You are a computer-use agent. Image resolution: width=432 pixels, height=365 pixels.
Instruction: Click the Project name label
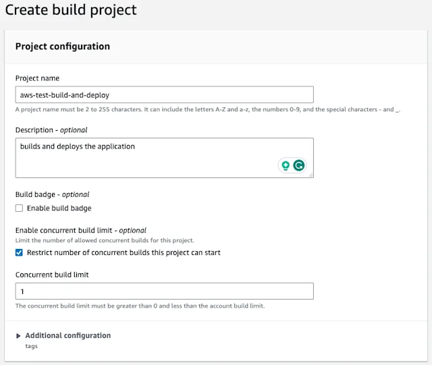(x=37, y=78)
